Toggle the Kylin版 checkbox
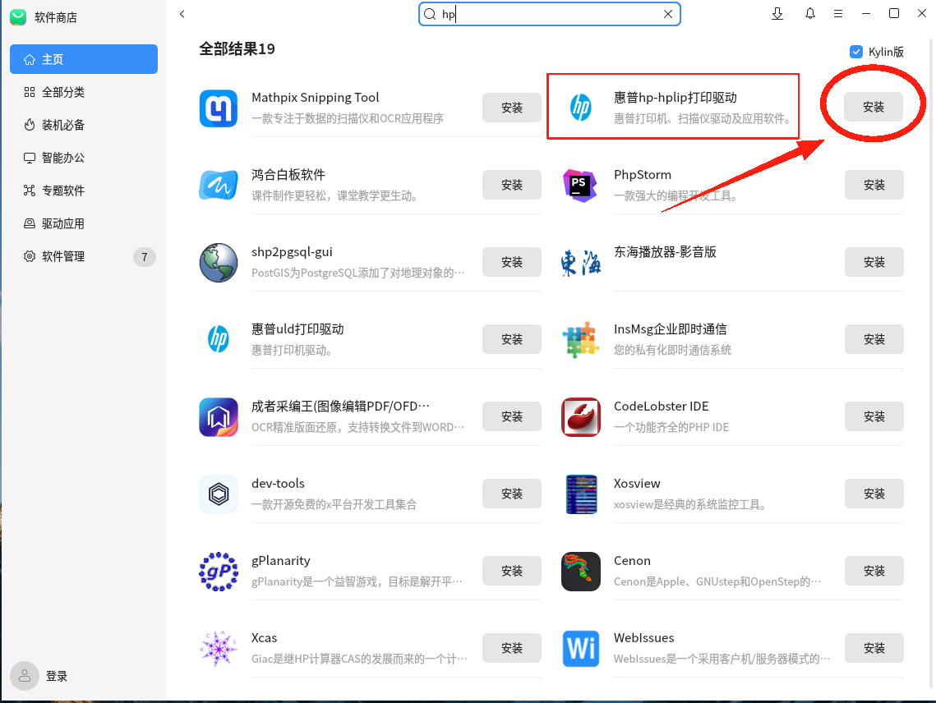936x703 pixels. point(855,51)
